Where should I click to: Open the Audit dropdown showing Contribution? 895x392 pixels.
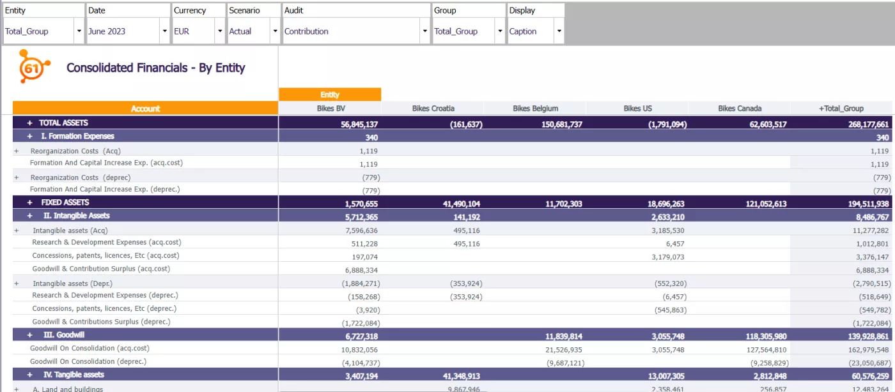click(424, 31)
